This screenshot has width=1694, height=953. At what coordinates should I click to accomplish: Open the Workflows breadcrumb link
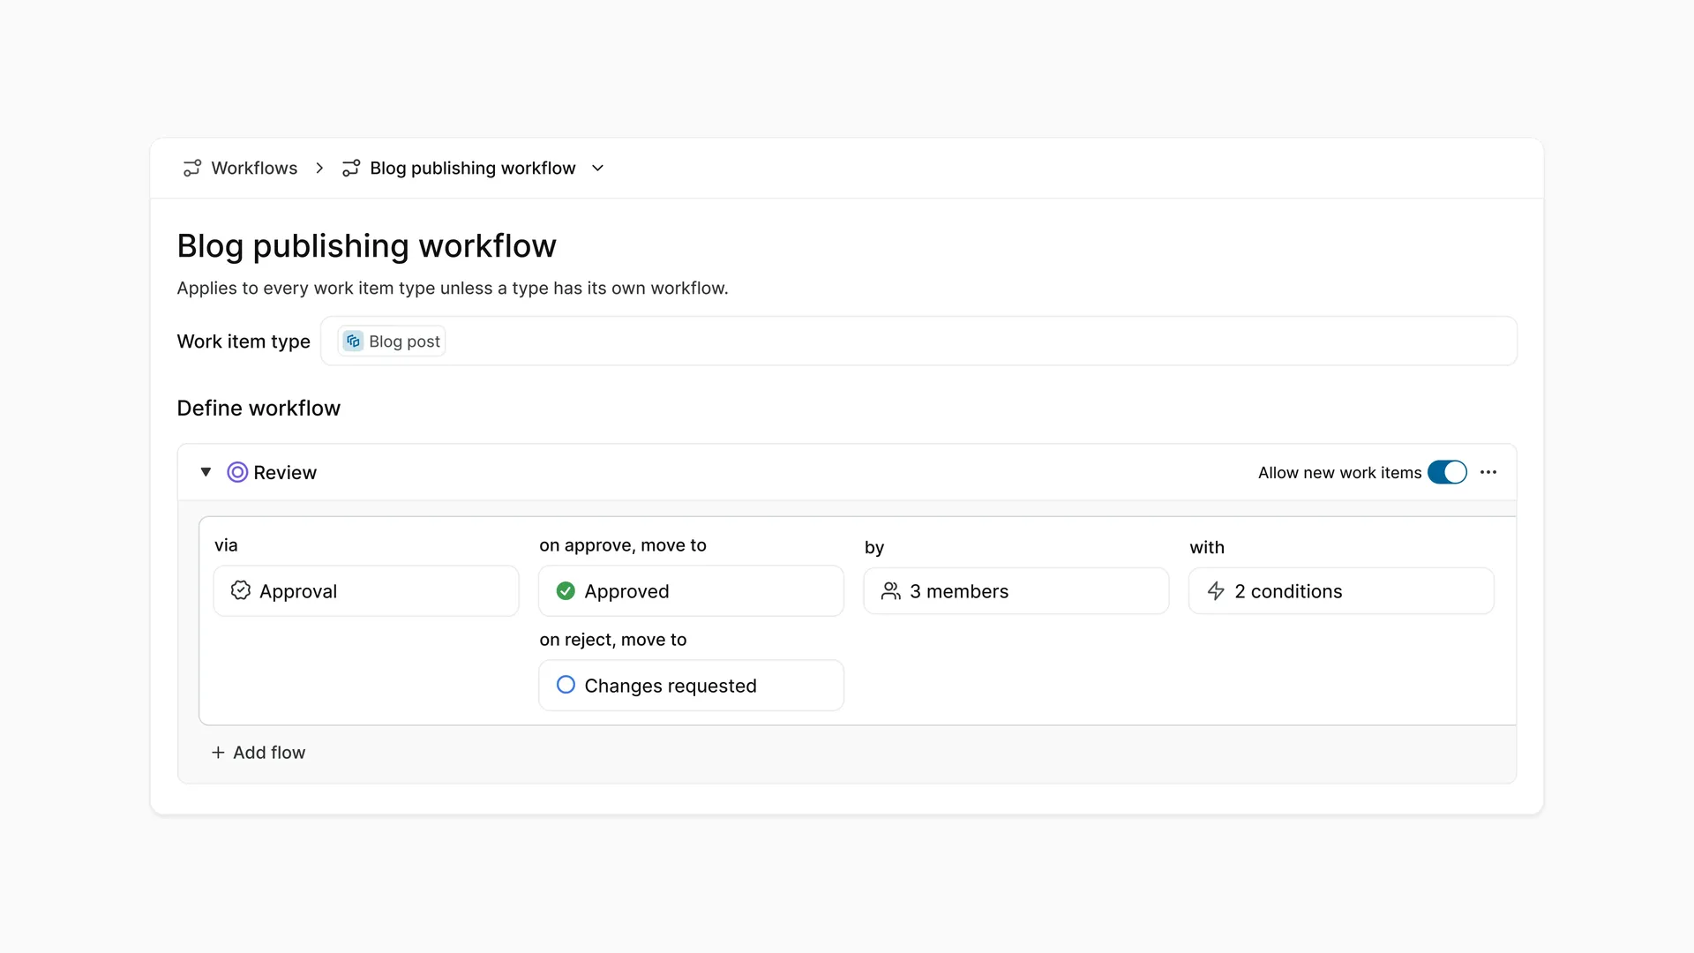(x=254, y=168)
